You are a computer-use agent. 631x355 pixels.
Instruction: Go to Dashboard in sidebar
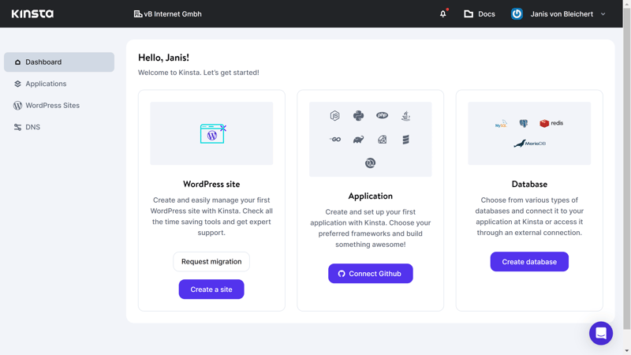click(x=59, y=62)
